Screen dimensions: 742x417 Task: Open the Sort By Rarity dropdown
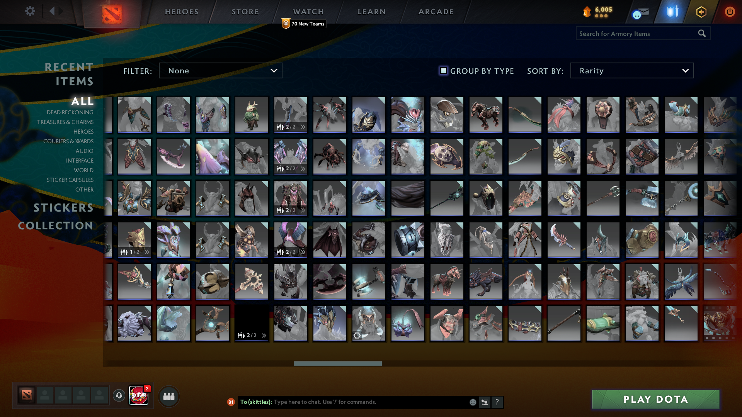pos(631,71)
